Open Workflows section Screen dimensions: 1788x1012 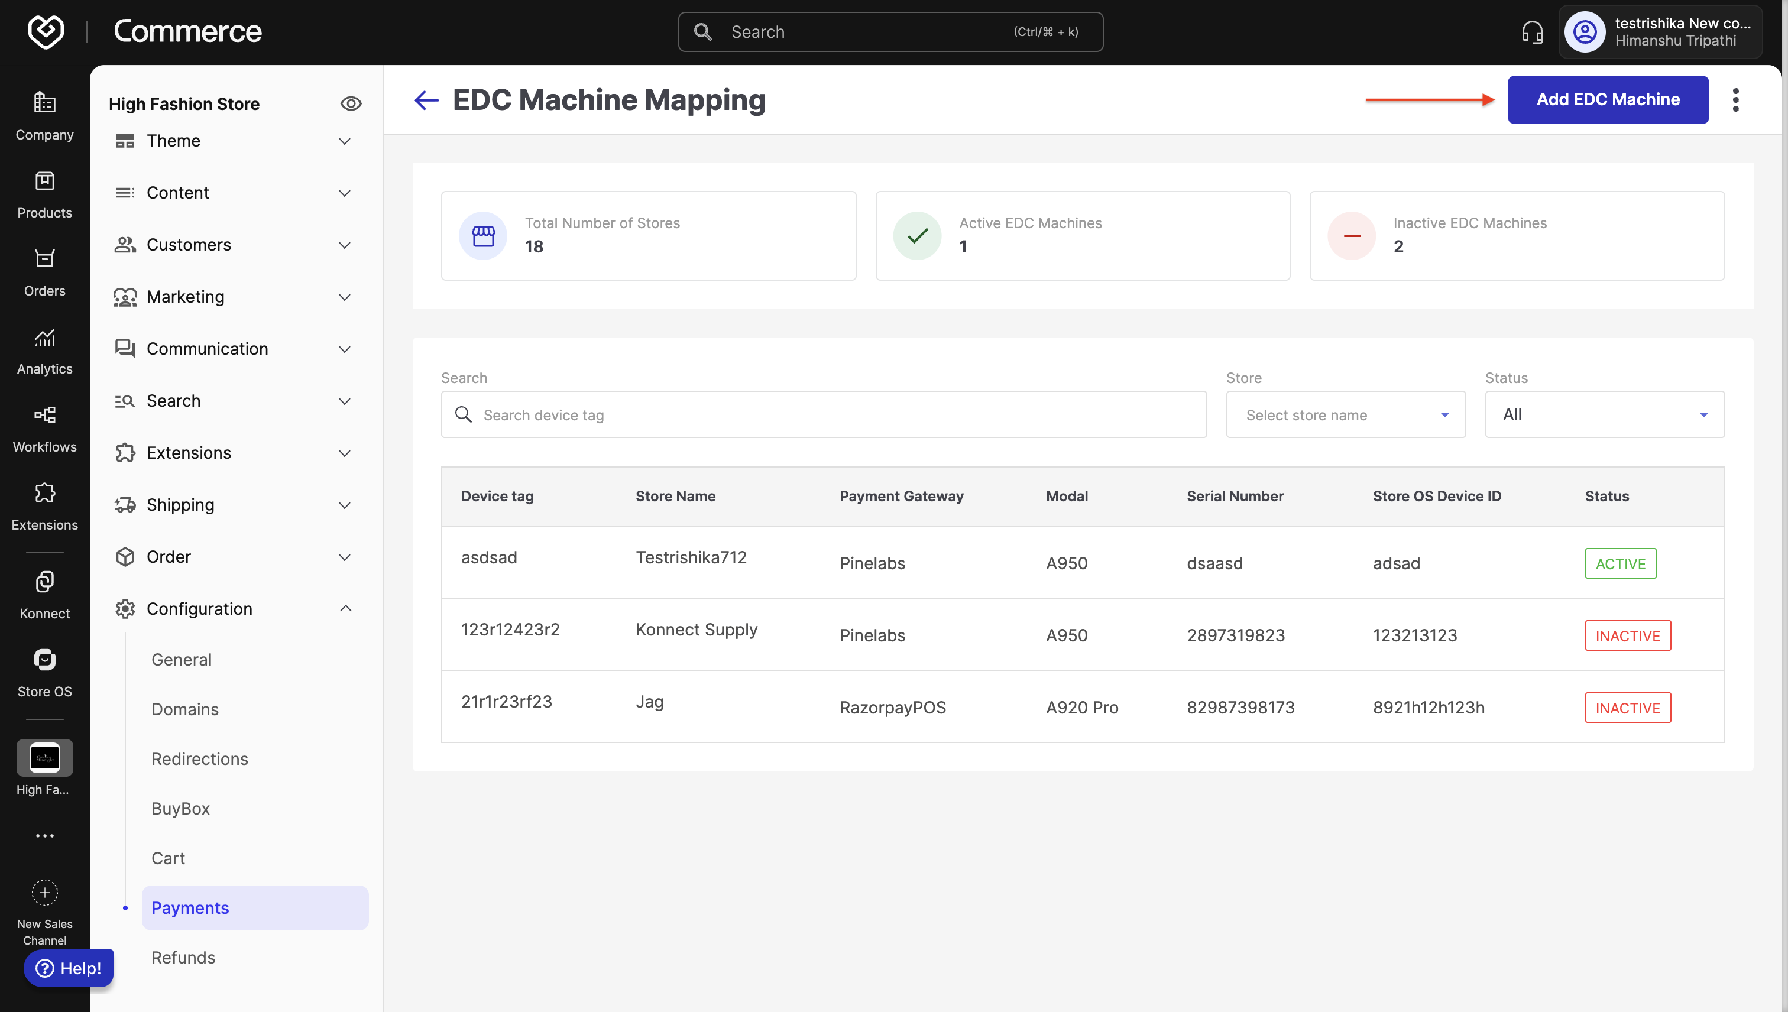point(44,429)
